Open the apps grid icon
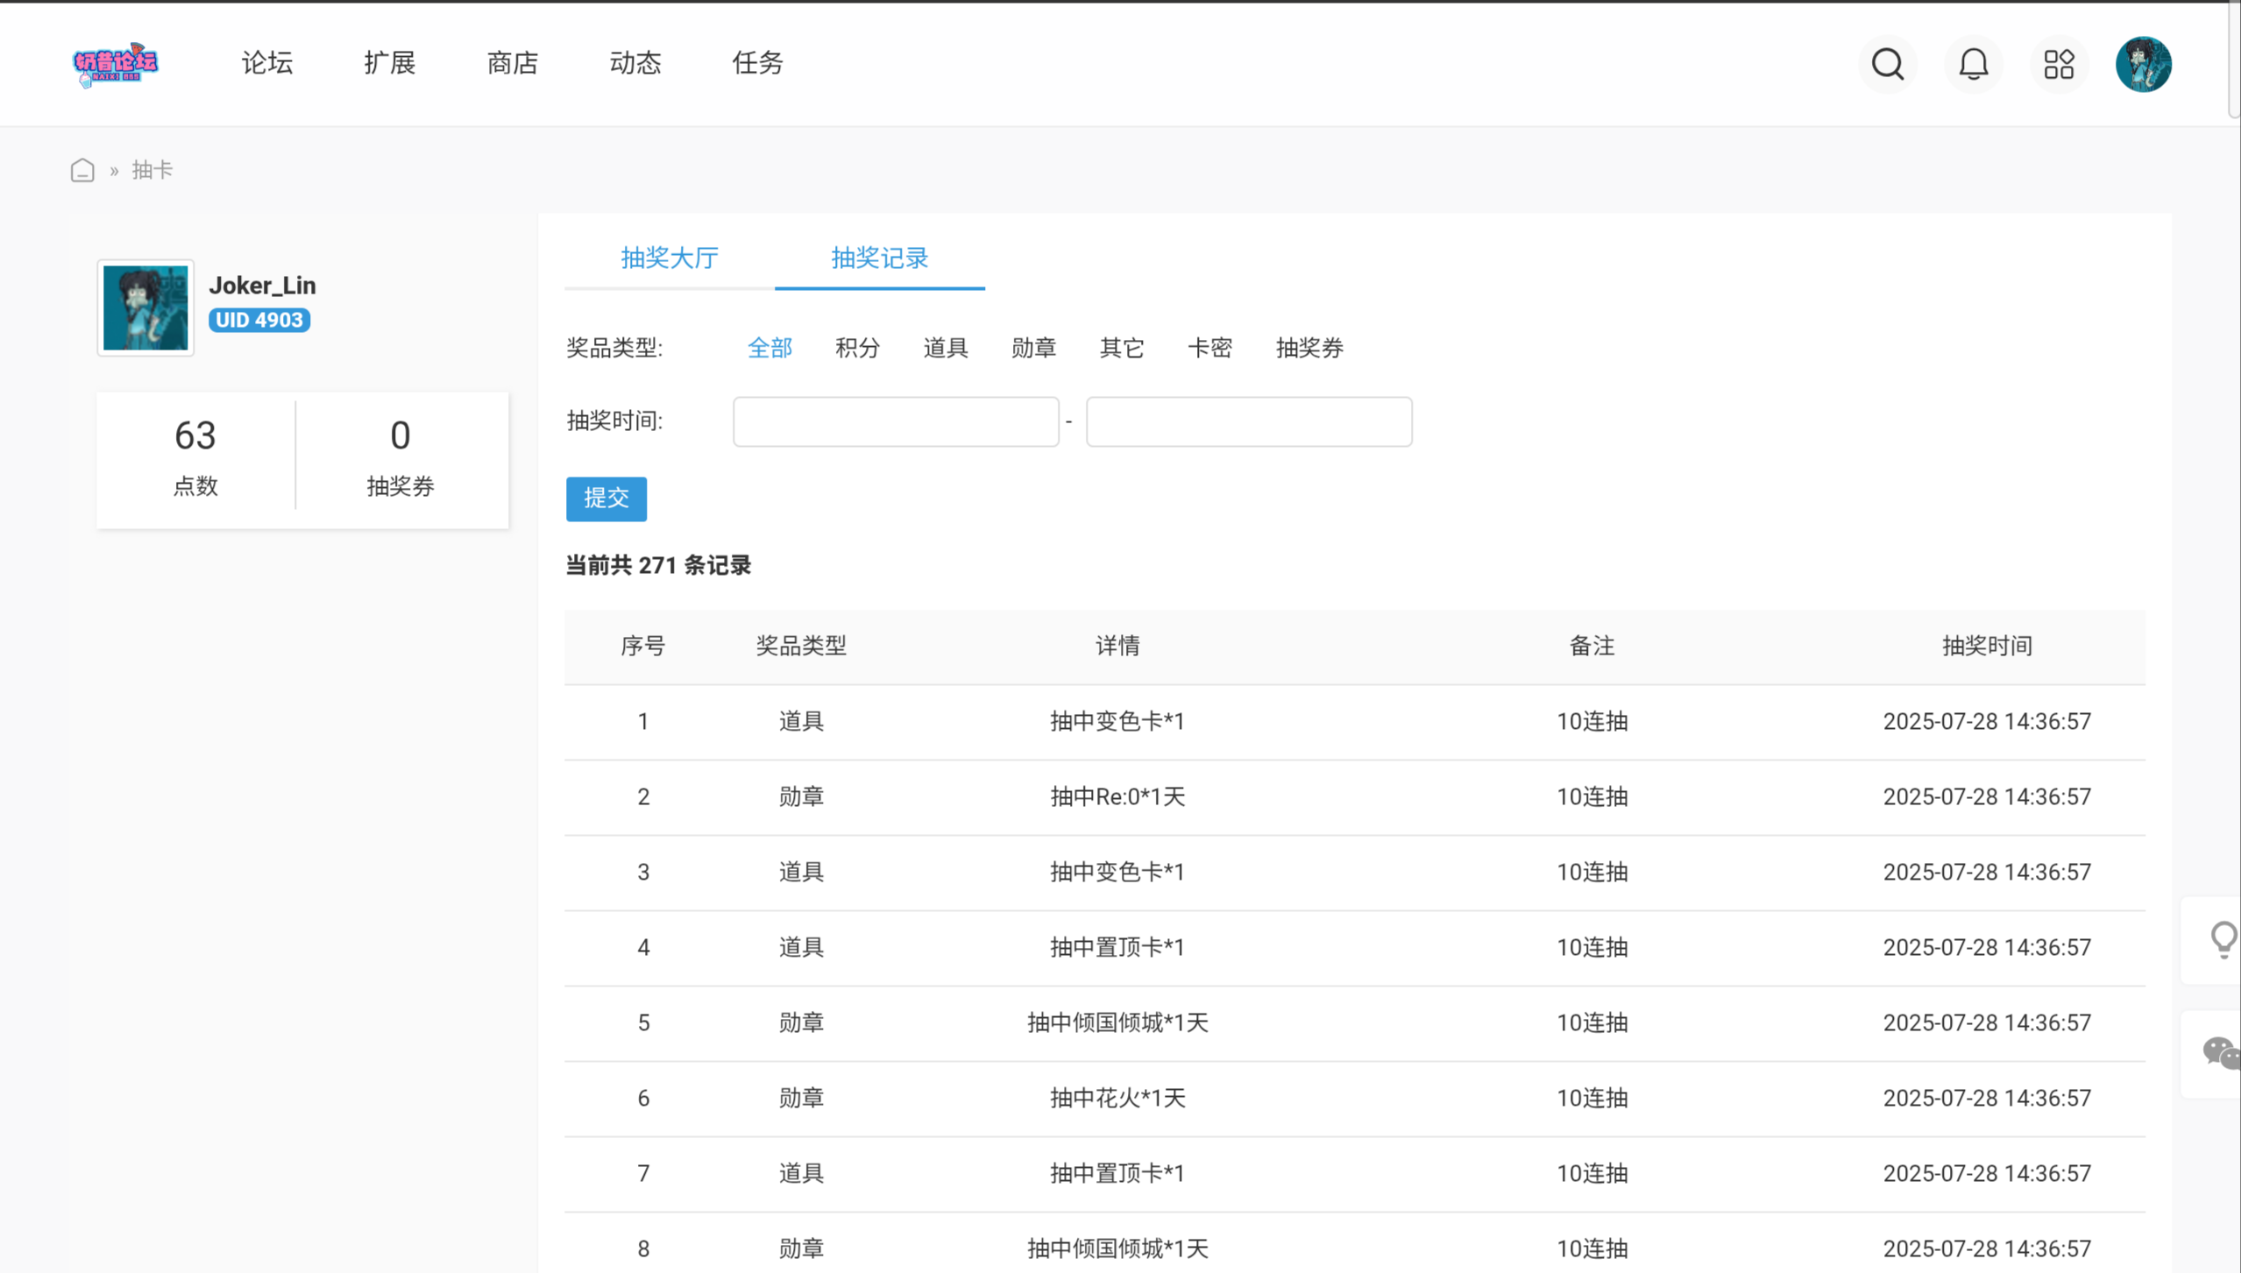 2058,64
